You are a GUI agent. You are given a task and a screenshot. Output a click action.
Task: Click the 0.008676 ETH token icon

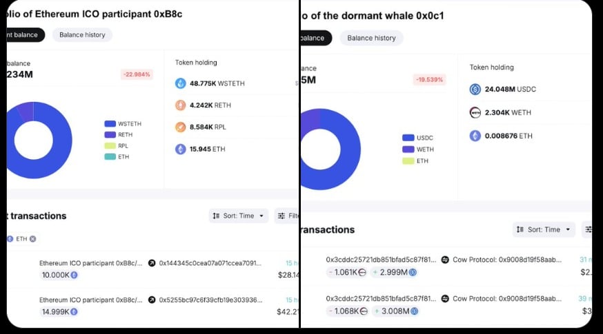coord(475,136)
